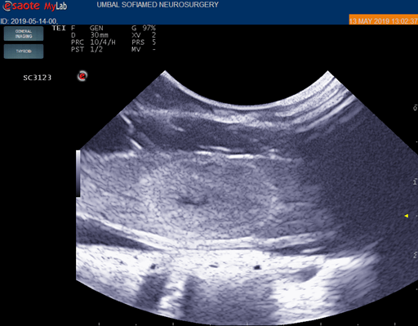
Task: Click the THYROID preset button
Action: tap(24, 51)
